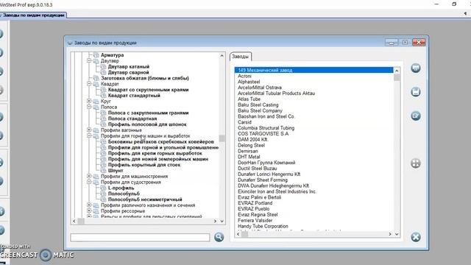
Task: Collapse Профили для горных машин и выработок node
Action: (x=89, y=135)
